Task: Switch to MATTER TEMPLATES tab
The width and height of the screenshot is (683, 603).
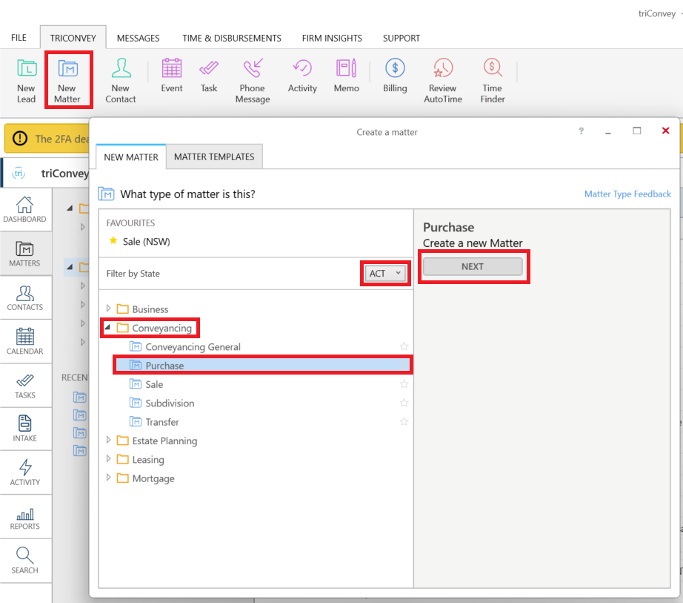Action: click(214, 156)
